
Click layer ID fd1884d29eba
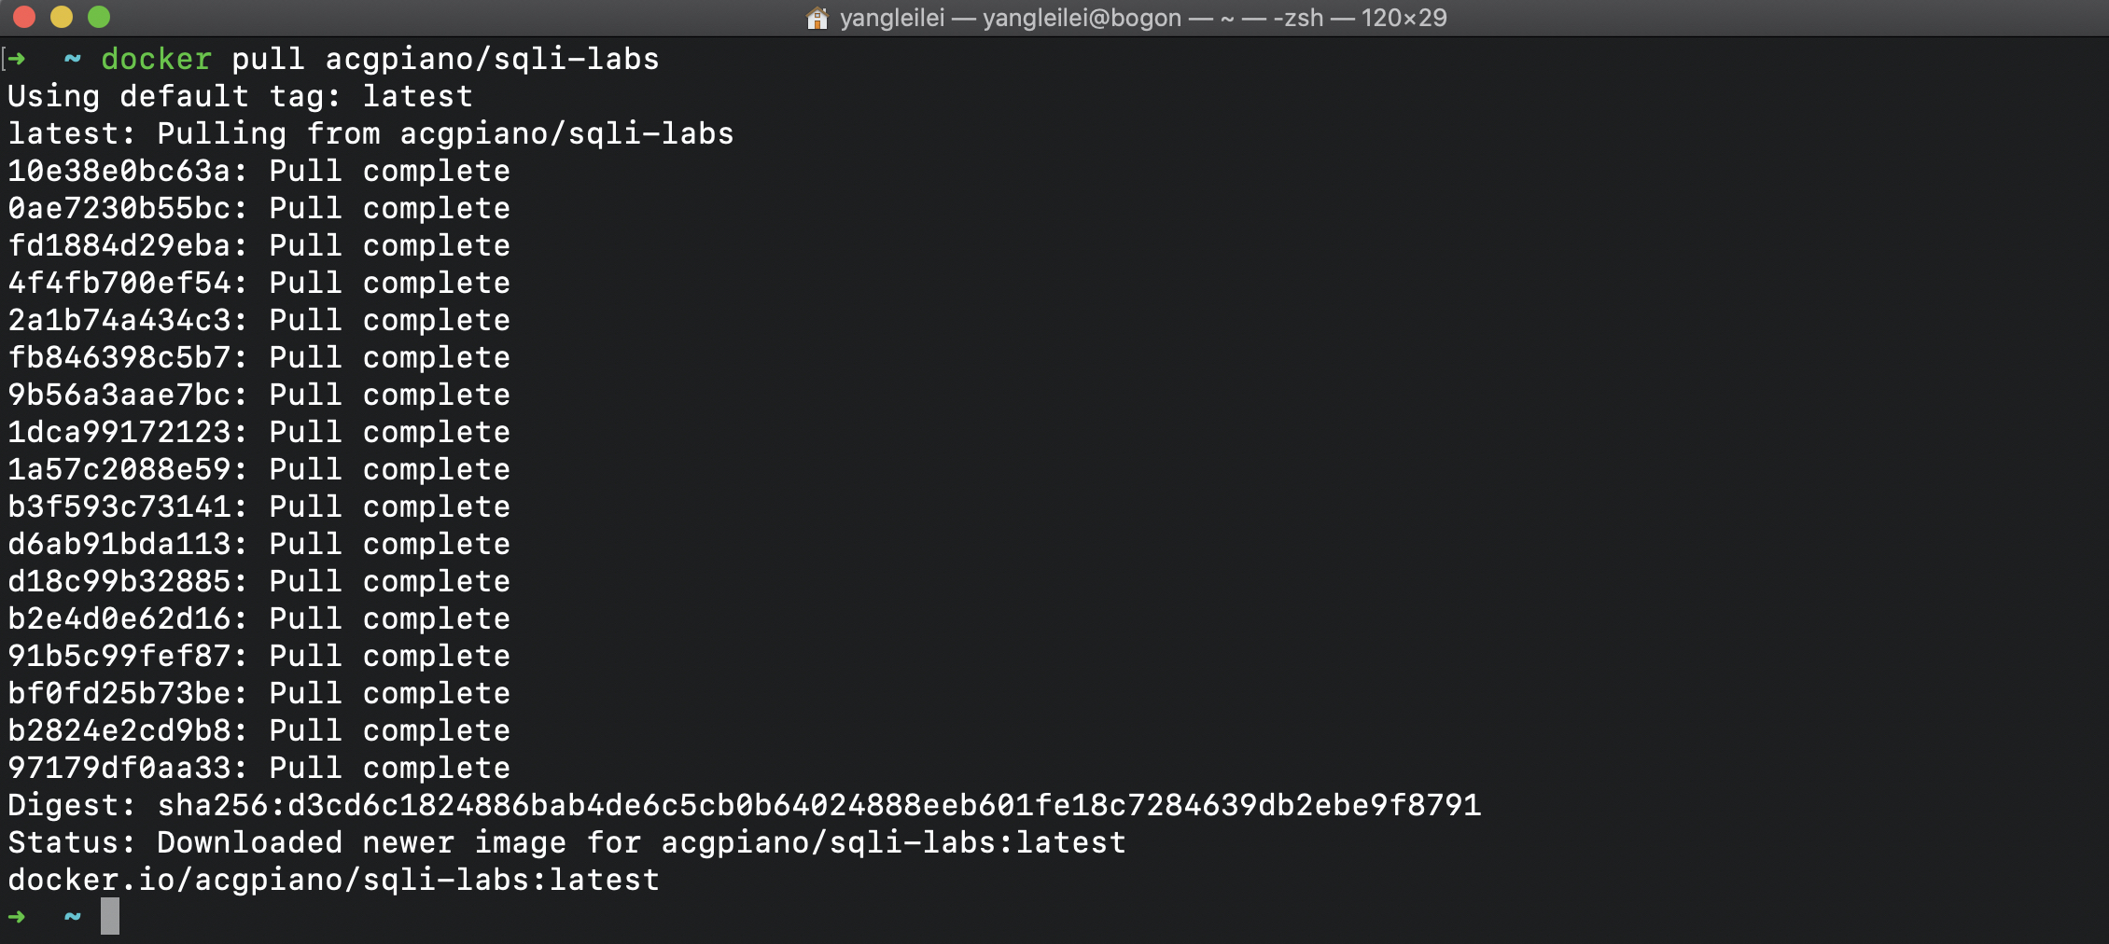tap(119, 245)
